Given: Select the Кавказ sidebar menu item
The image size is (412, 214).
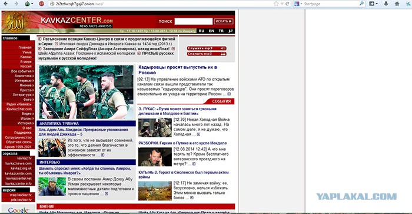Looking at the screenshot, I should 26,57.
